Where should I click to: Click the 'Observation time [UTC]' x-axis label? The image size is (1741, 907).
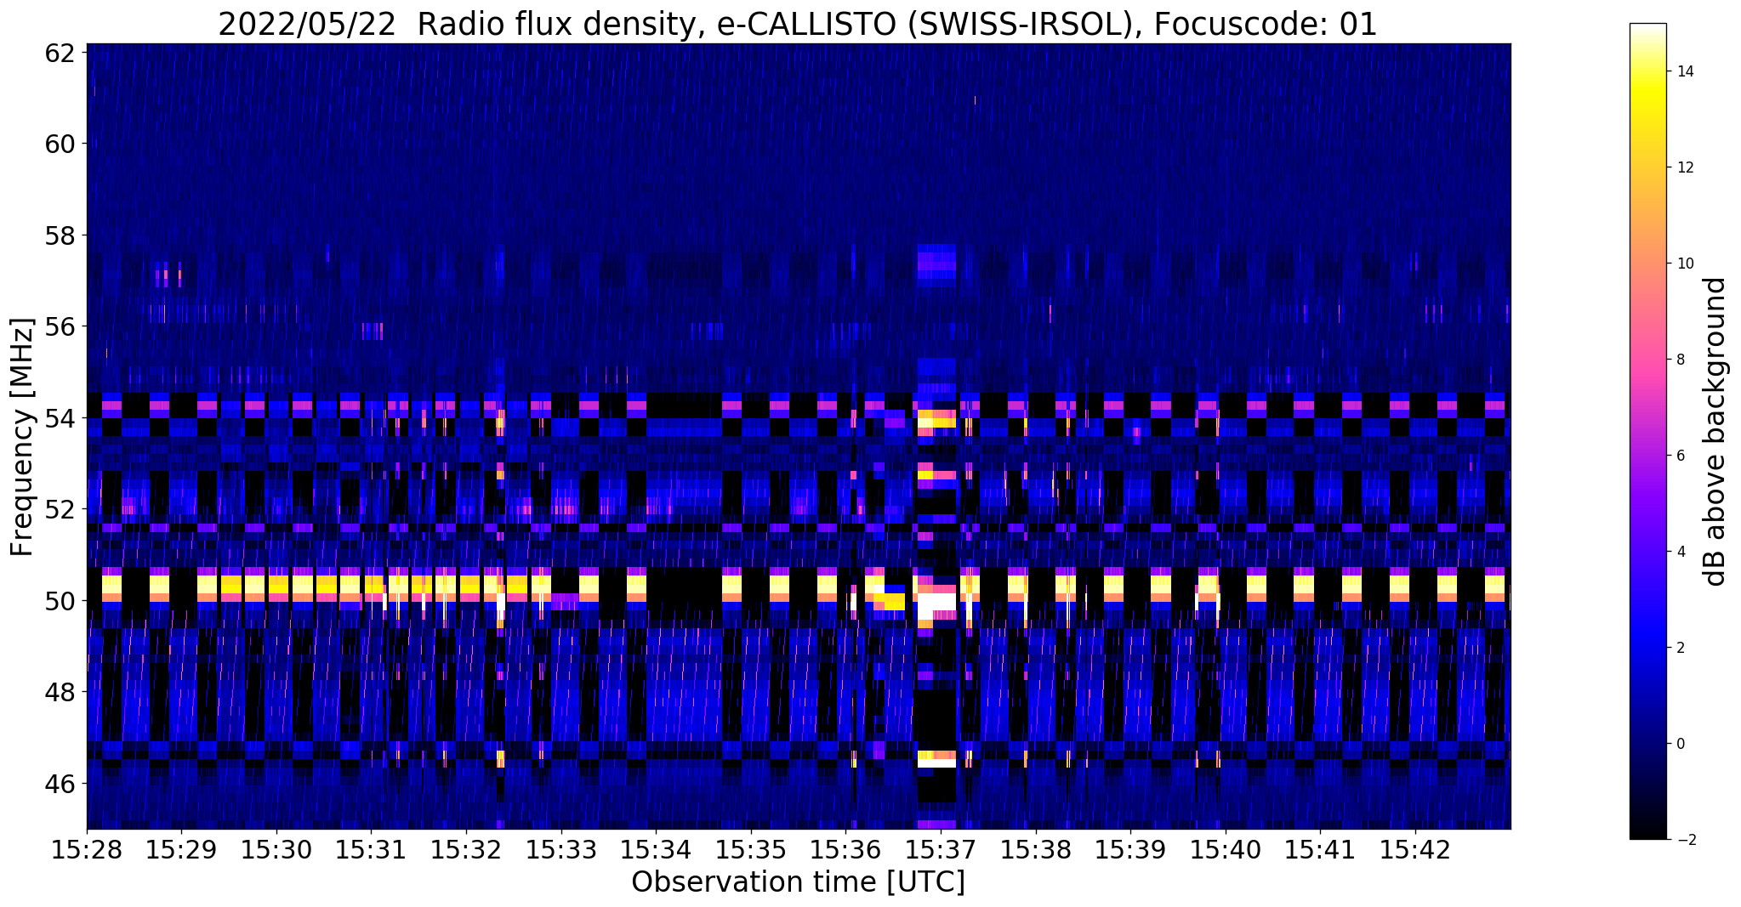click(x=798, y=882)
